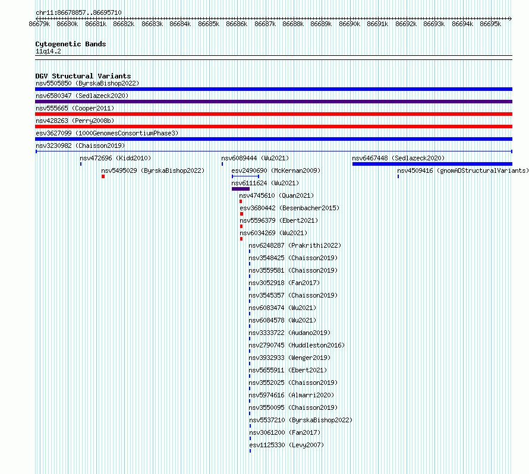The width and height of the screenshot is (529, 474).
Task: Click nsv3550095 (Chaisson2019) label
Action: (x=293, y=407)
